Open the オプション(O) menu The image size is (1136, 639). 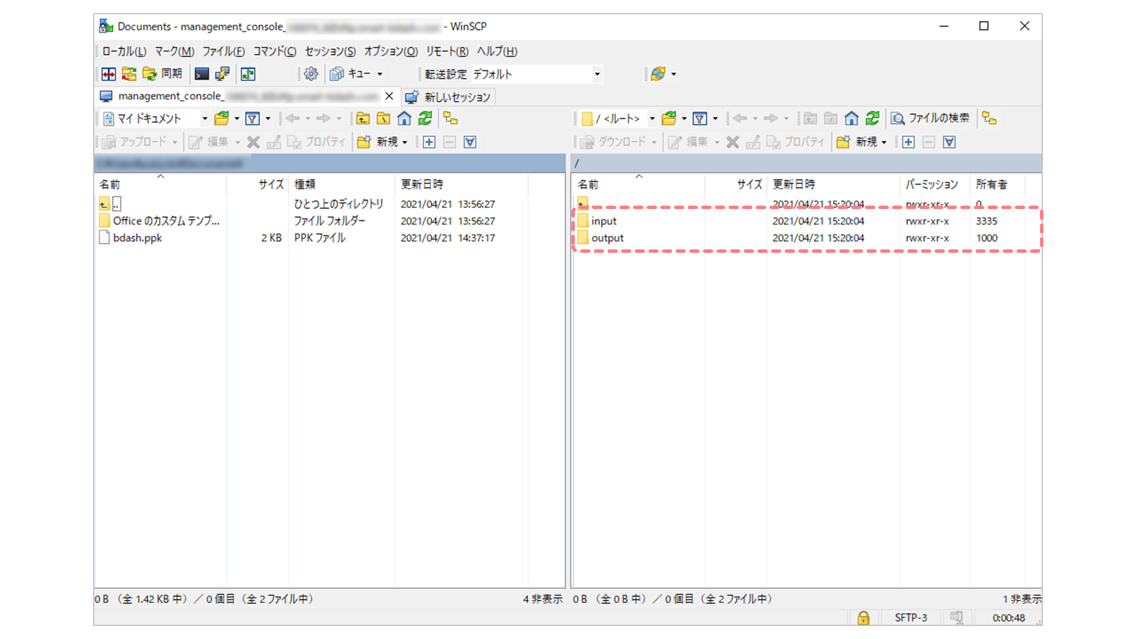(x=391, y=52)
